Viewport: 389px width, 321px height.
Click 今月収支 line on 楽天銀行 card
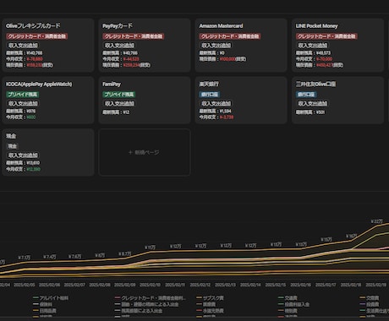[216, 117]
